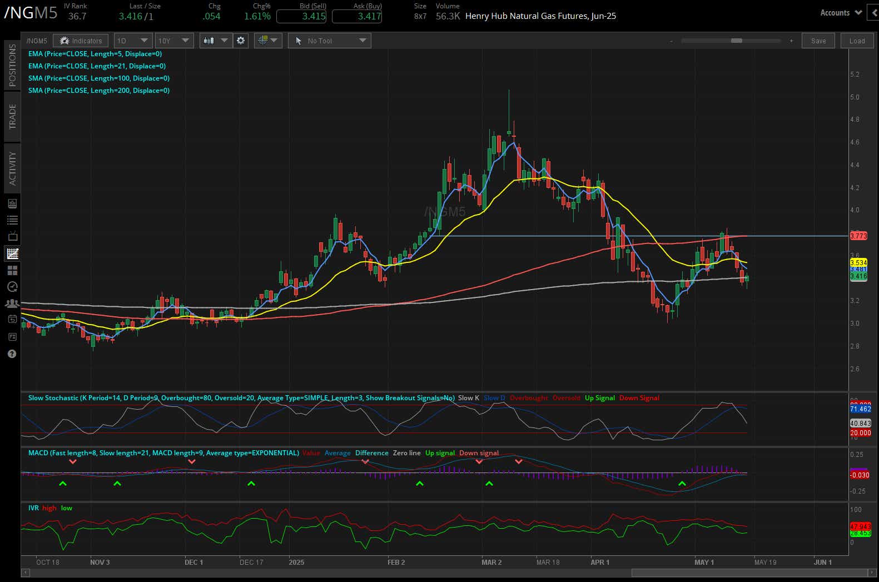Click the /NGM5 symbol label in toolbar
Image resolution: width=879 pixels, height=582 pixels.
click(x=37, y=41)
